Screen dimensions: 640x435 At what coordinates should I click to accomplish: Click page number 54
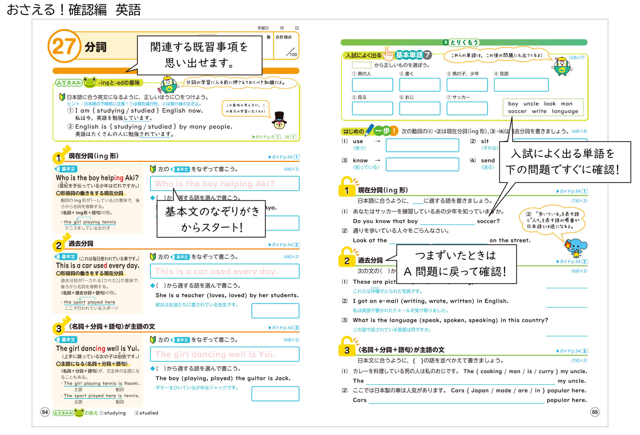[45, 412]
